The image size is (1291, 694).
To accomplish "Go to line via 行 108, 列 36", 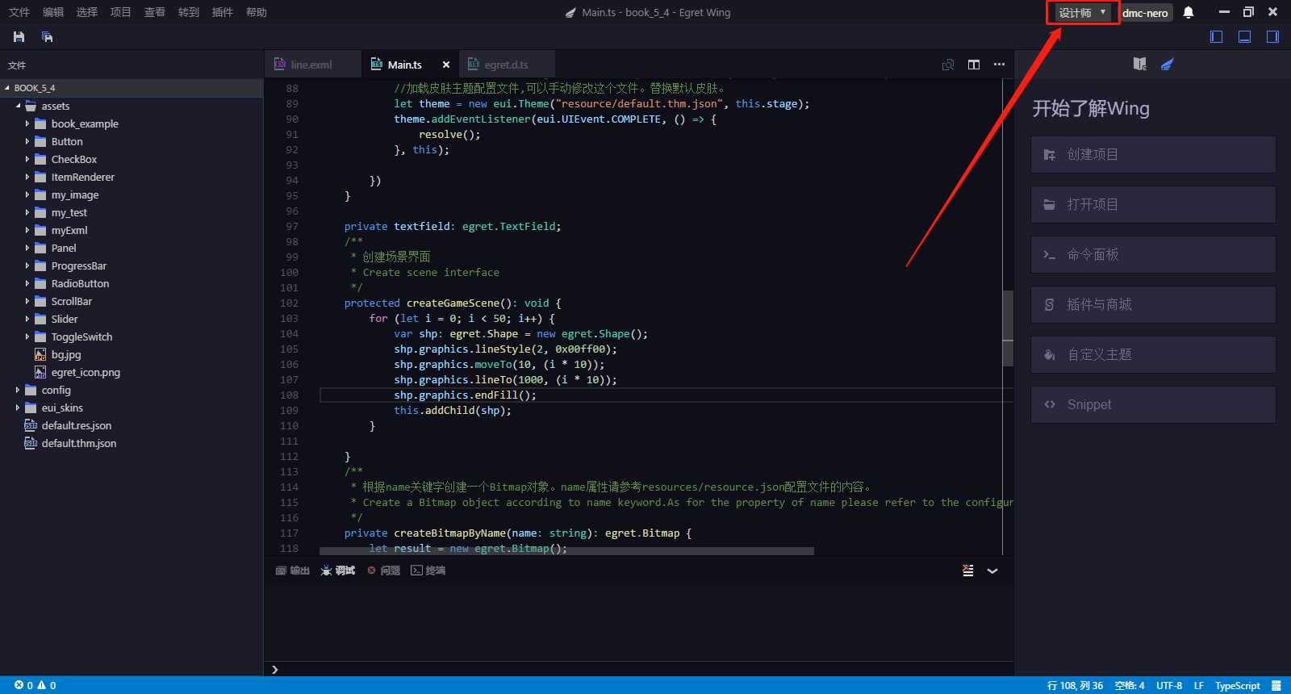I will click(1075, 685).
